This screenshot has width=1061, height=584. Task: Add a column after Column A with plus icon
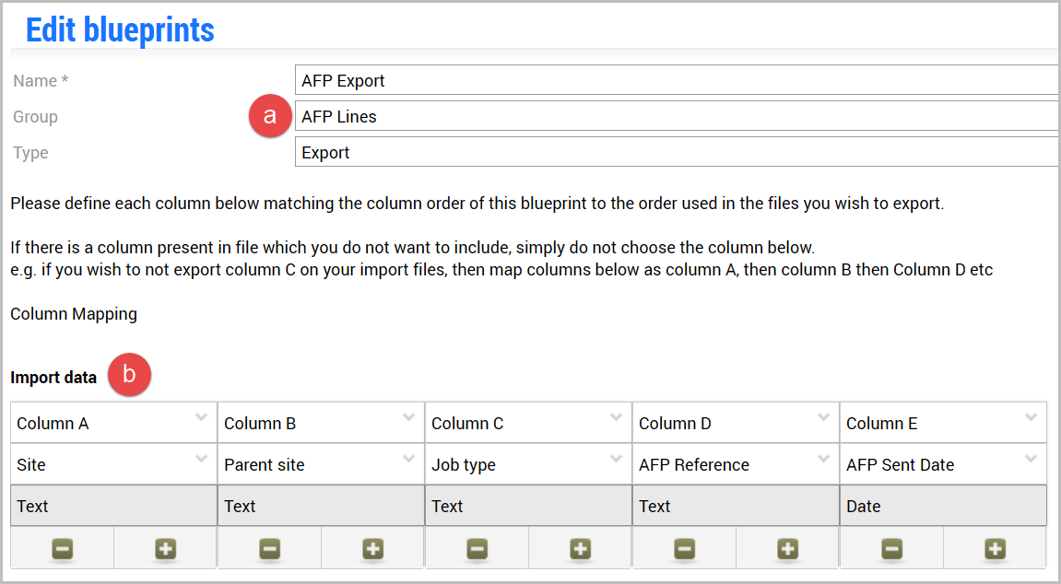coord(166,549)
